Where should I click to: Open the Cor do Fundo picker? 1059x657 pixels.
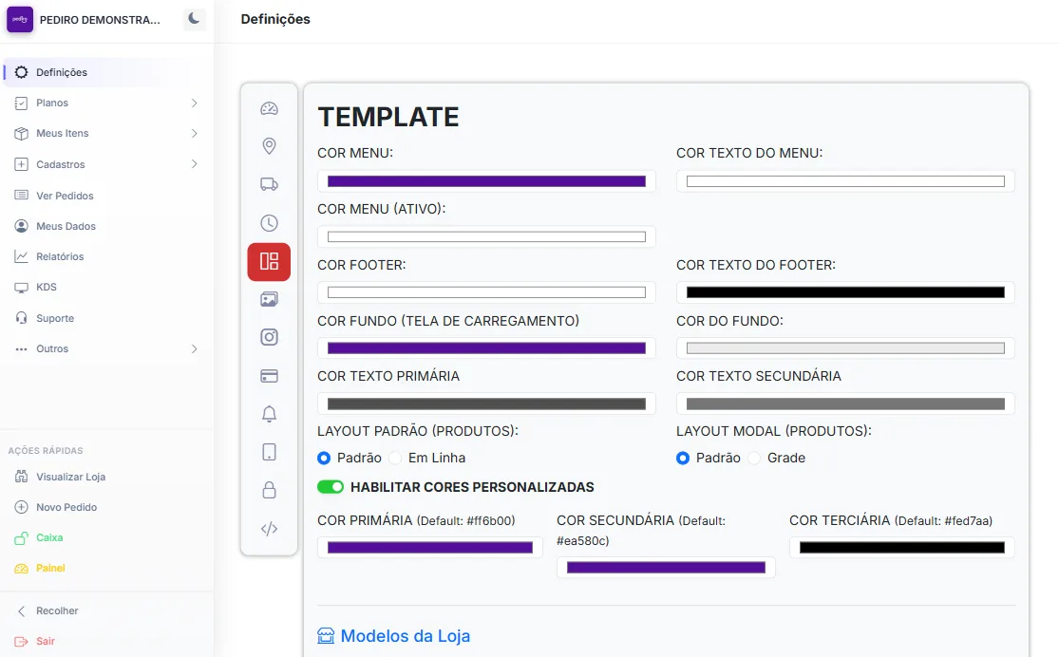point(845,348)
